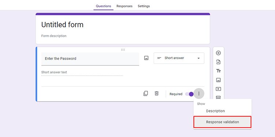Click the Add question plus icon
This screenshot has height=137, width=275.
pyautogui.click(x=218, y=53)
